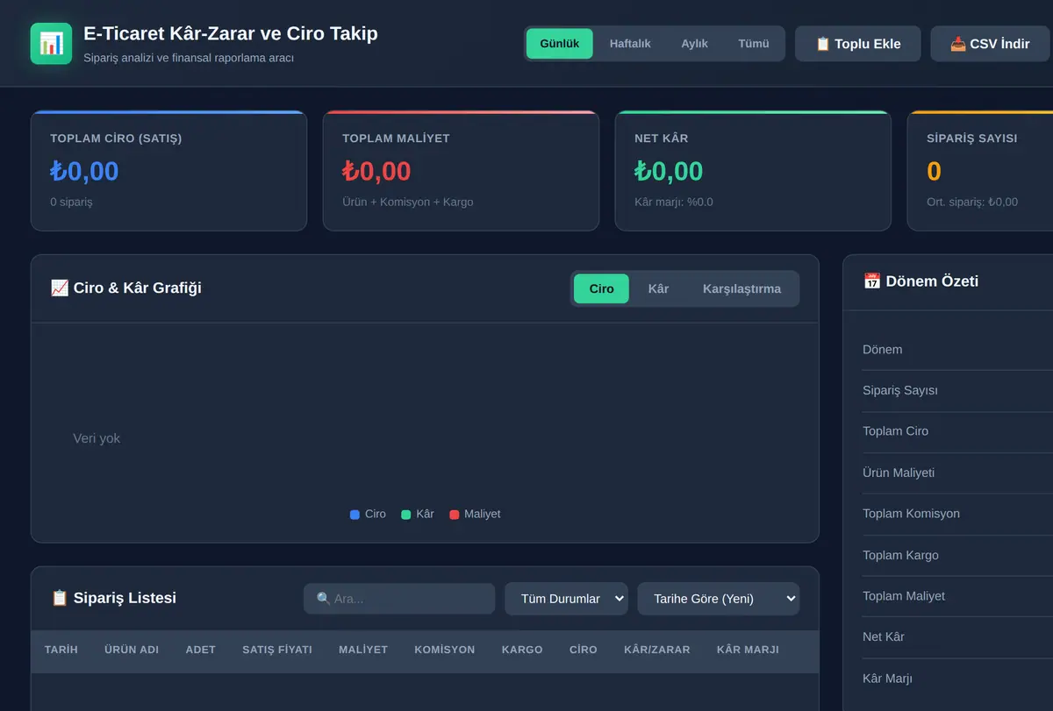Click the ADET column header
Screen dimensions: 1053x711
tap(200, 650)
